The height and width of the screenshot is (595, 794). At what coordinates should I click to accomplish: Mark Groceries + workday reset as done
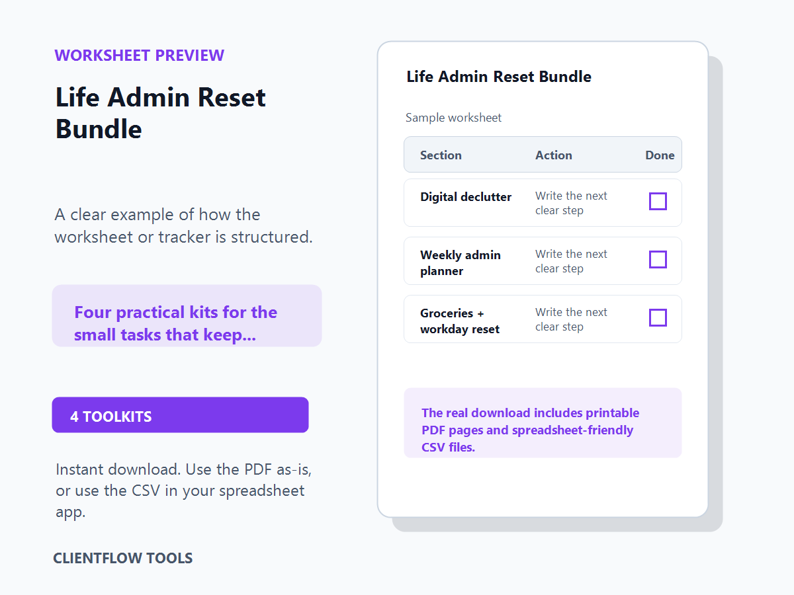pos(658,318)
